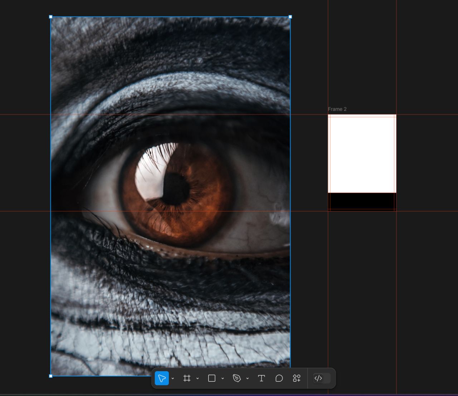
Task: Click the Frame 2 label
Action: (x=337, y=109)
